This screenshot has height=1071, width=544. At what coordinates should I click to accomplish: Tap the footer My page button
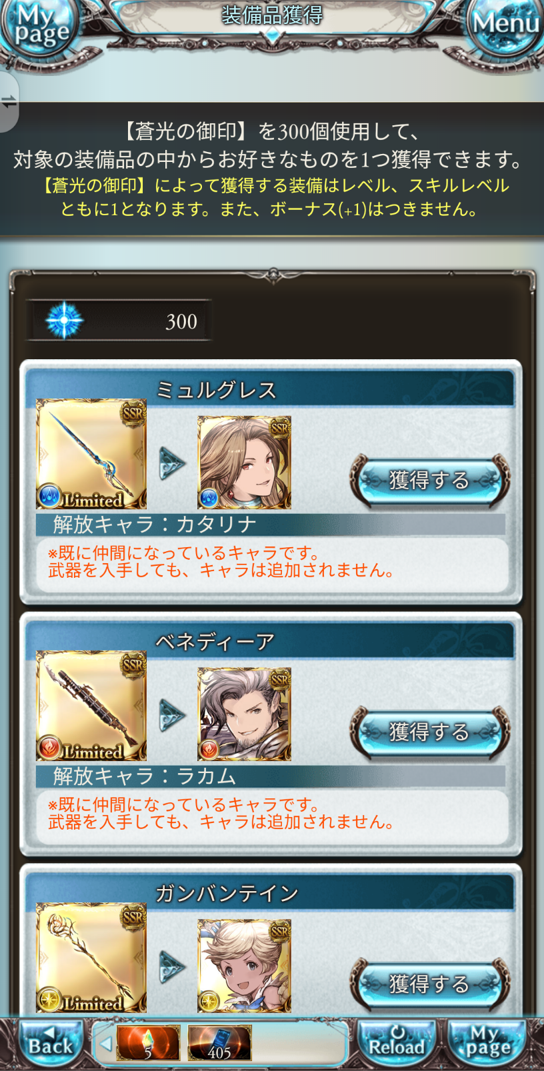(x=488, y=1043)
